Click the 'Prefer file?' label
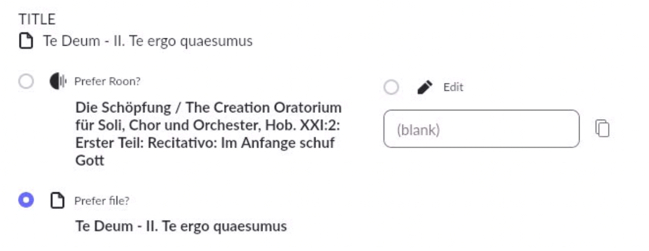Screen dimensions: 649x251 click(x=102, y=201)
